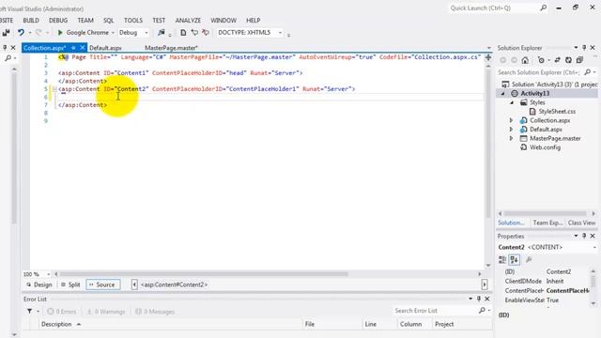This screenshot has width=601, height=338.
Task: Select the asp:Content#Content2 breadcrumb tag
Action: (174, 284)
